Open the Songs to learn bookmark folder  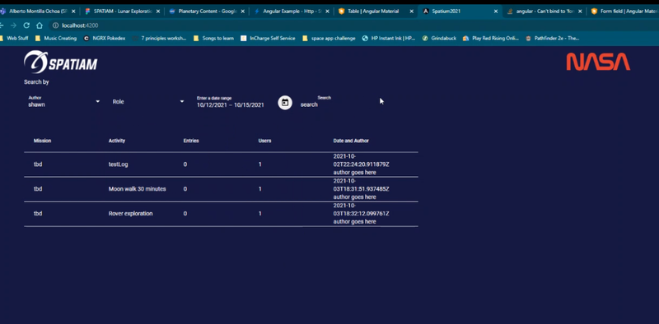[213, 38]
